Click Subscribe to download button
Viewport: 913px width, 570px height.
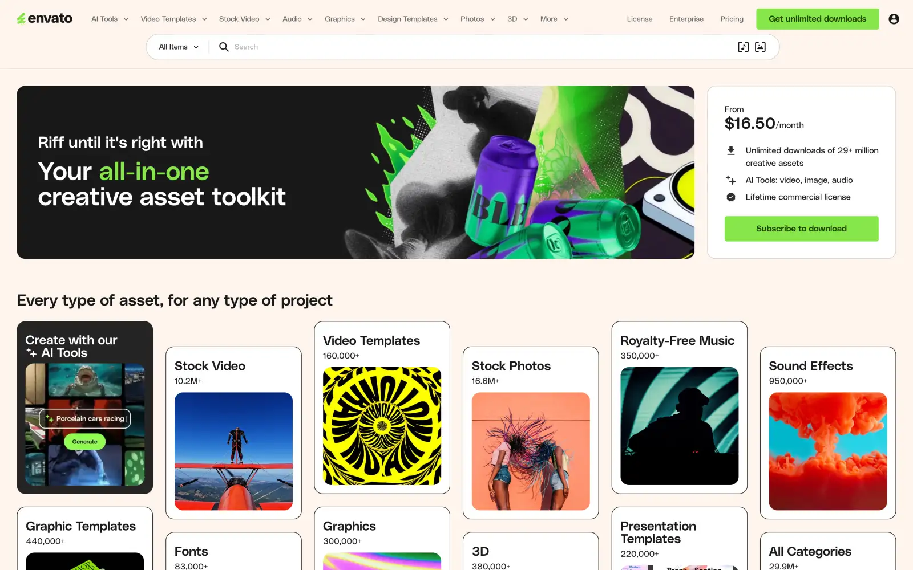(801, 229)
